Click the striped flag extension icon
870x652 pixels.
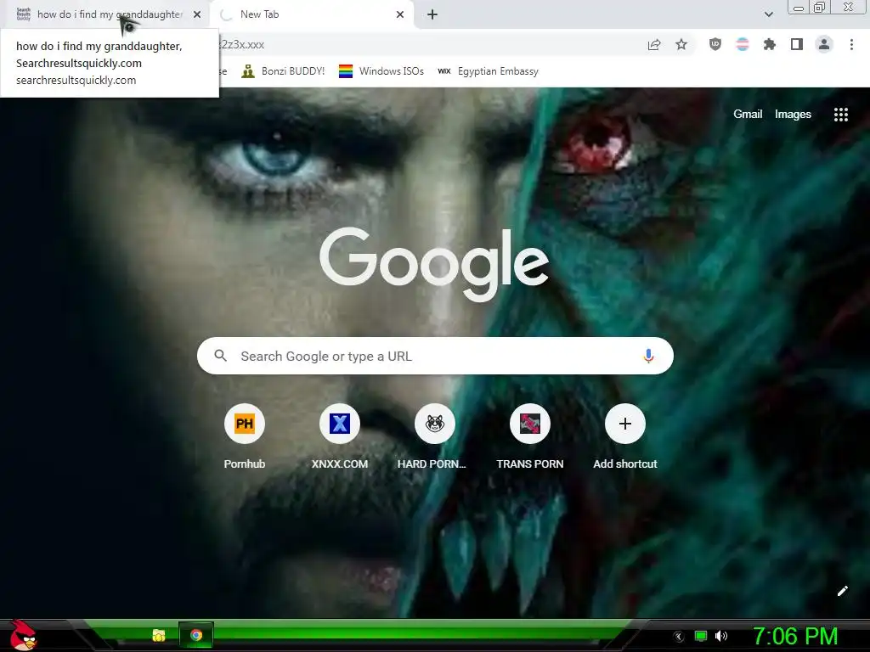pos(743,44)
